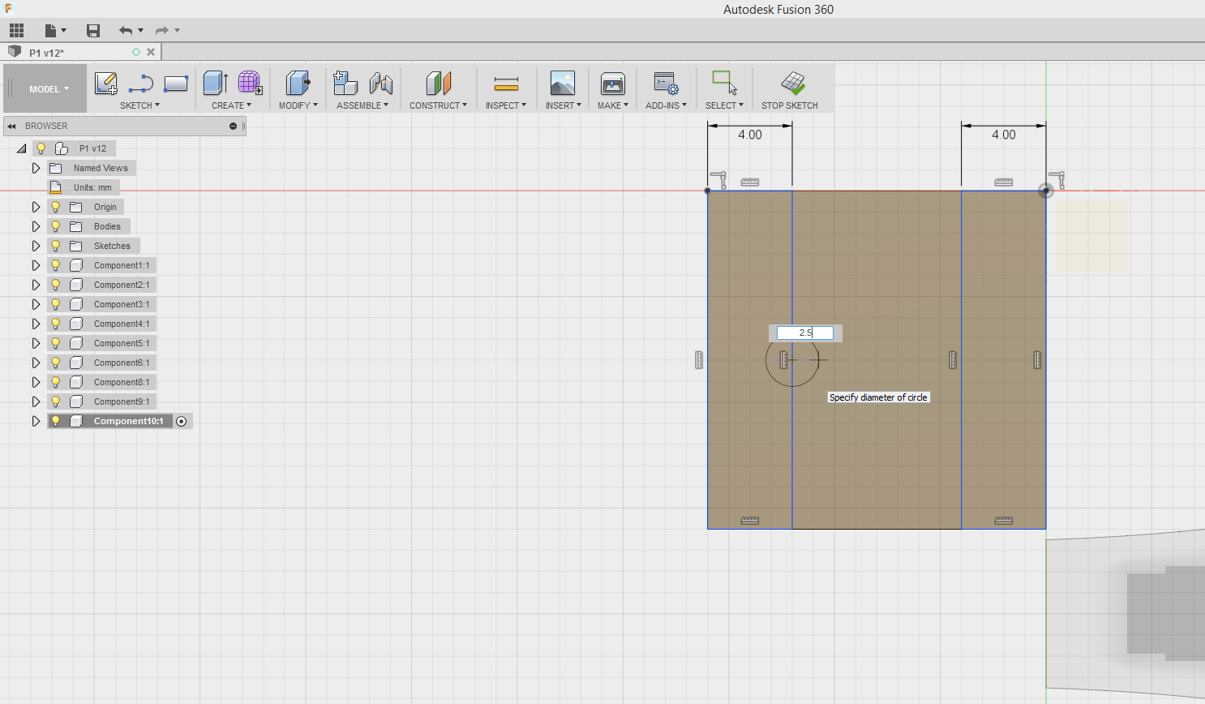This screenshot has height=704, width=1205.
Task: Open the INSERT menu
Action: tap(563, 105)
